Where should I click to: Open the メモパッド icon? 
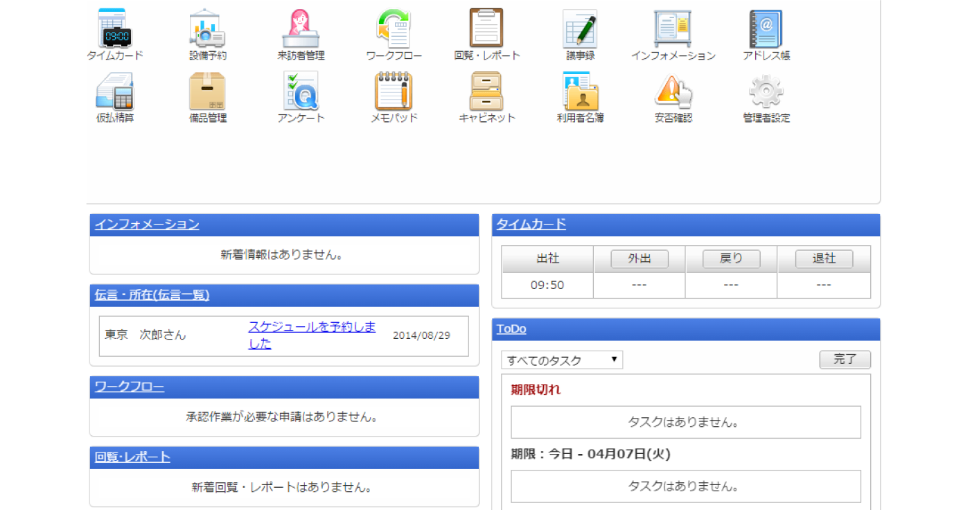[x=394, y=91]
